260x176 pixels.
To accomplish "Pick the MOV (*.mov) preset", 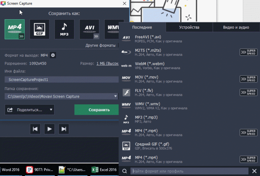I will click(x=189, y=79).
